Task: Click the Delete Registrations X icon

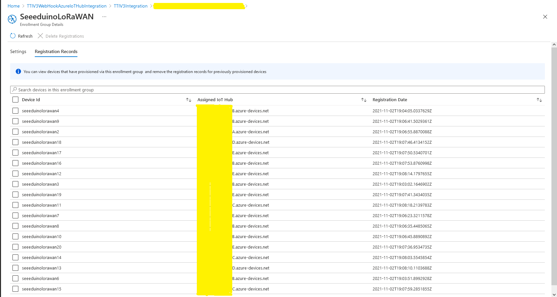Action: tap(40, 36)
